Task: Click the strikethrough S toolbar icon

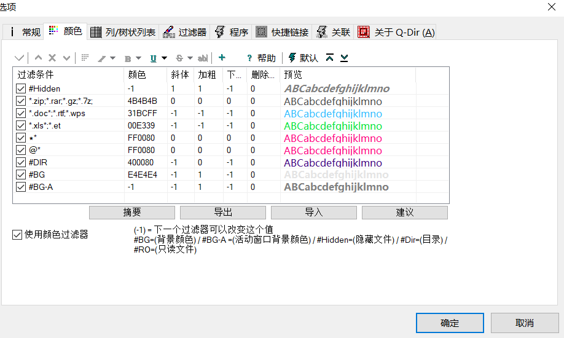Action: [179, 58]
